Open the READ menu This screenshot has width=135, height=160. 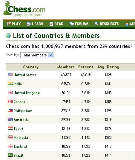tap(56, 24)
